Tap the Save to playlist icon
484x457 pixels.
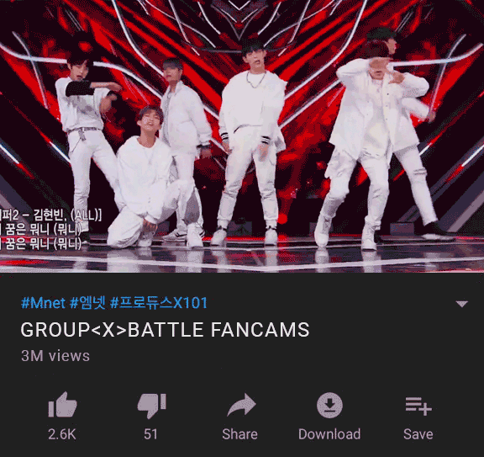click(418, 406)
